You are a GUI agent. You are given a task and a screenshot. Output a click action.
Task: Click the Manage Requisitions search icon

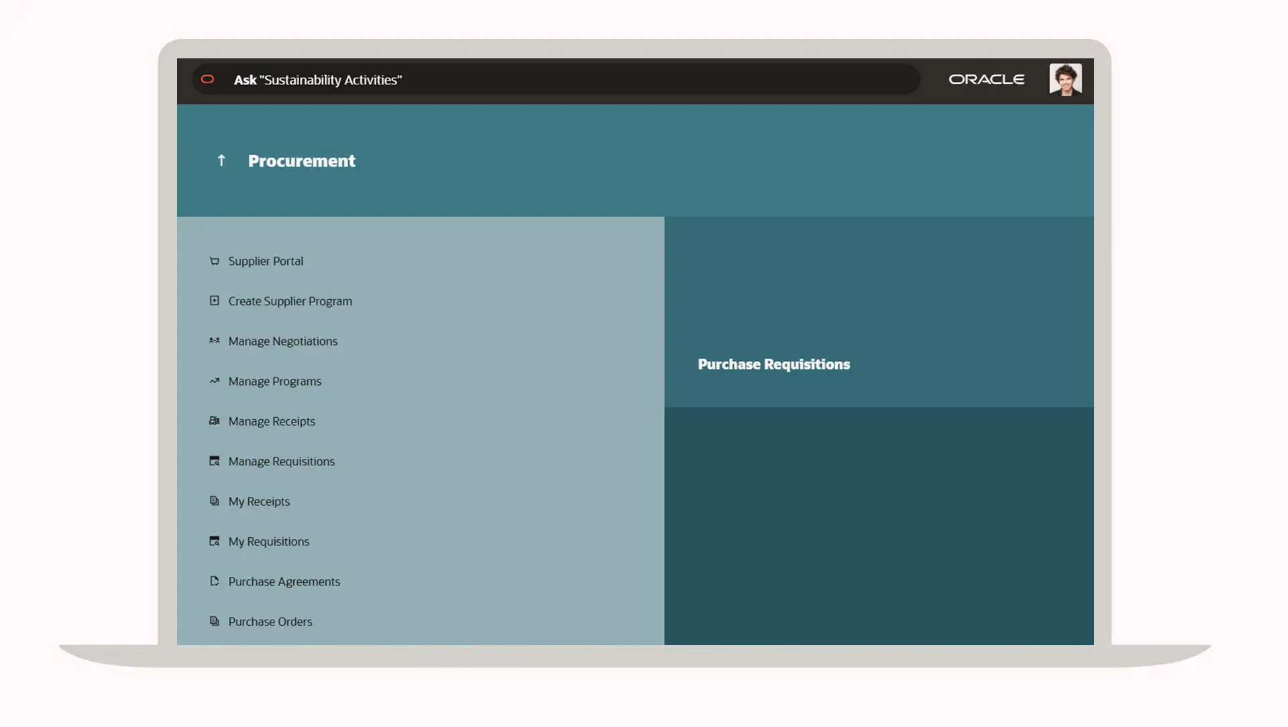[x=214, y=461]
